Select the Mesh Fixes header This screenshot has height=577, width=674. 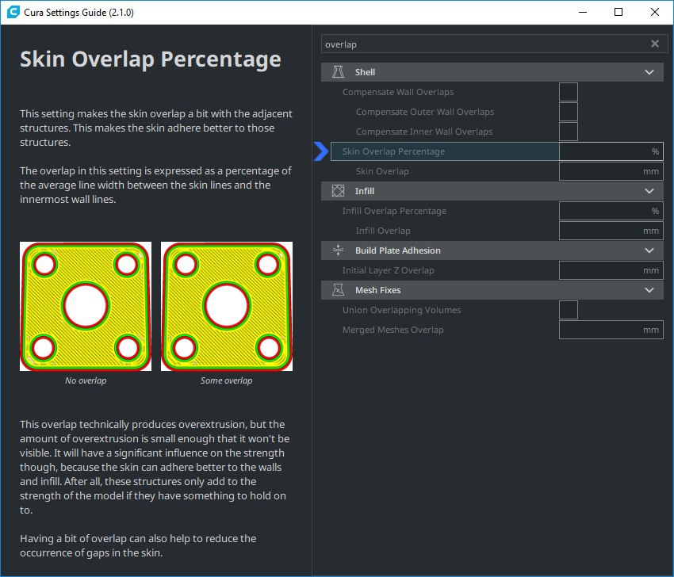pos(492,290)
